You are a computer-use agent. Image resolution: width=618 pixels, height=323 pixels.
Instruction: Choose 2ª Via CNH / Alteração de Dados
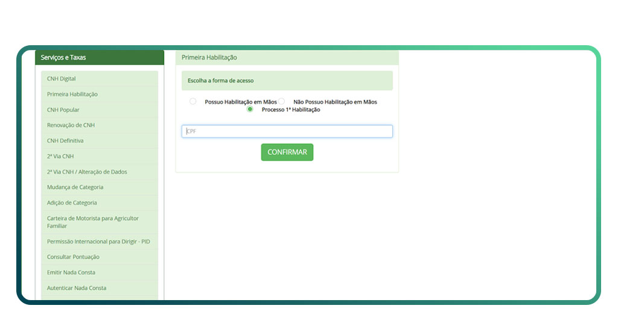(87, 172)
